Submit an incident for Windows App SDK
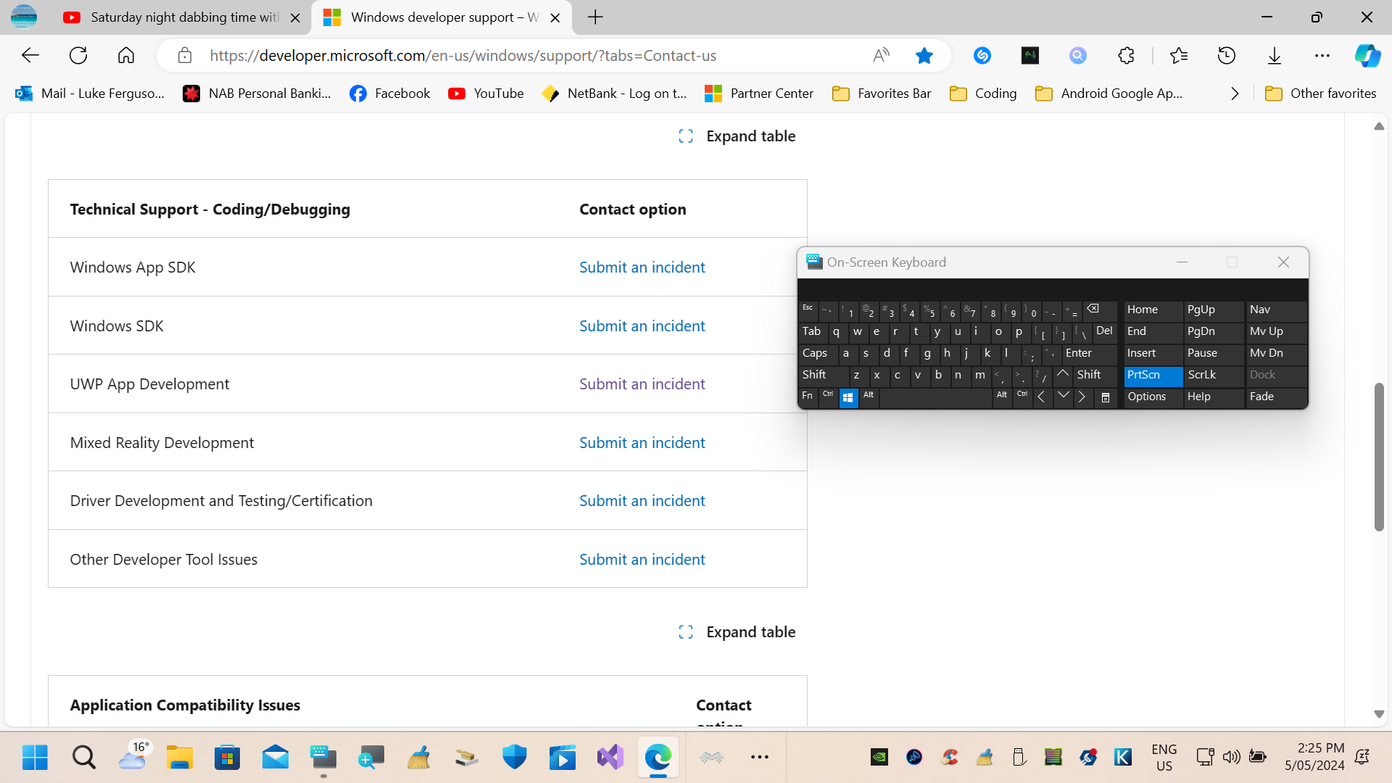1392x783 pixels. [642, 268]
